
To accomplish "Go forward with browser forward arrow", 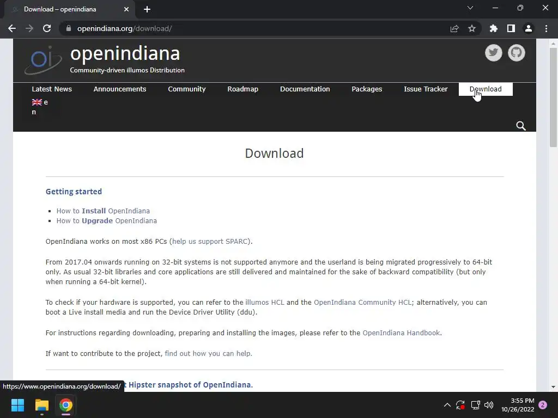I will coord(29,28).
